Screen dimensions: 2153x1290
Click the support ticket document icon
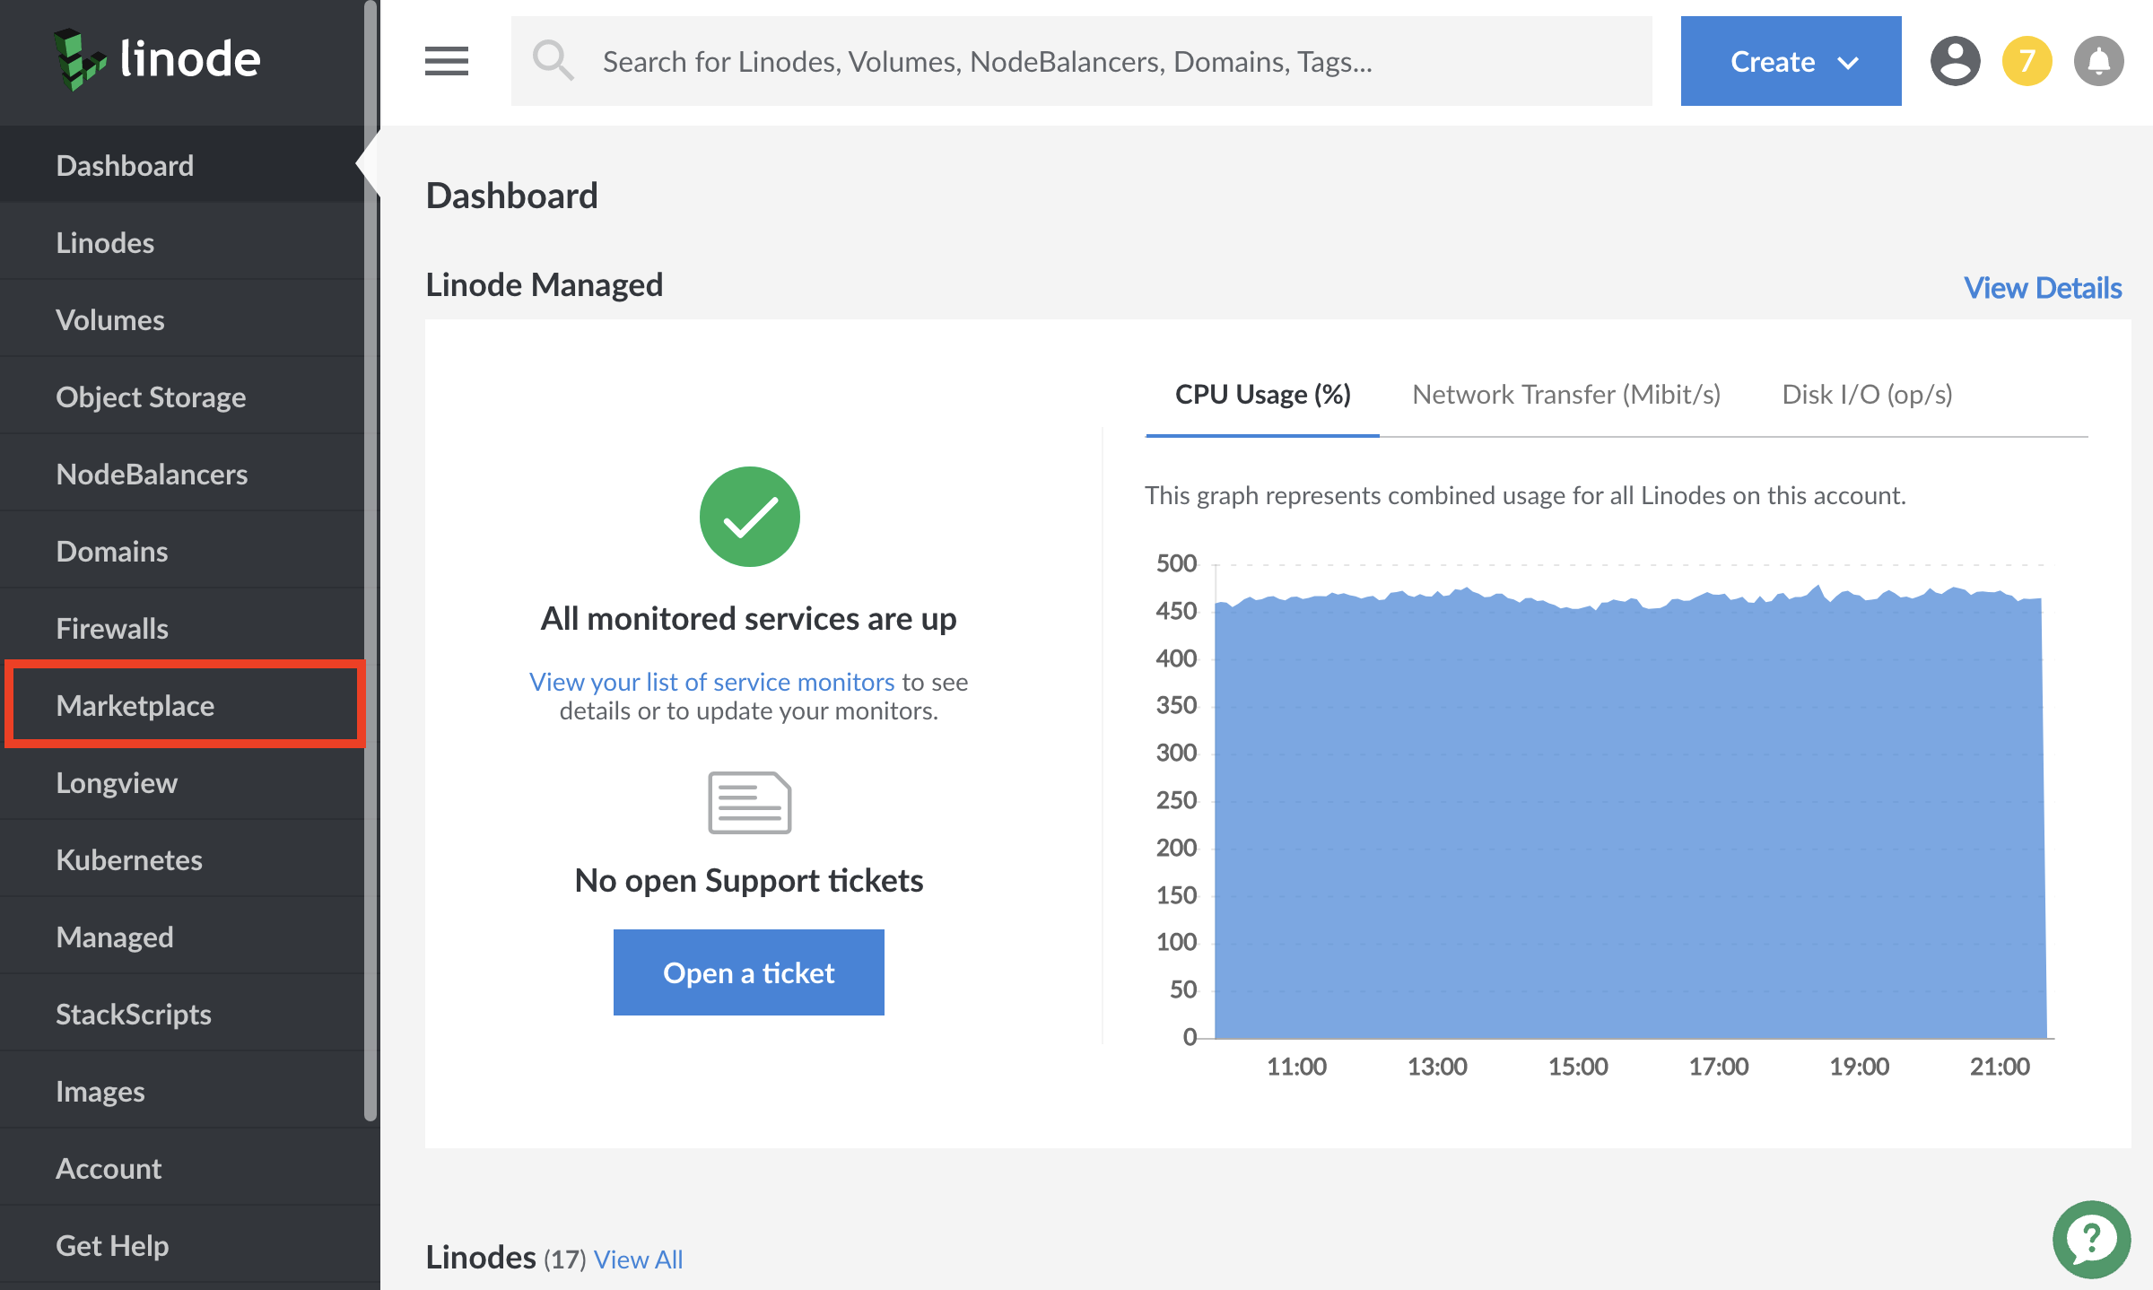(749, 803)
